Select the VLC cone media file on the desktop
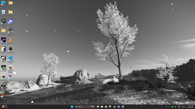Screen dimensions: 195x109 pyautogui.click(x=11, y=40)
